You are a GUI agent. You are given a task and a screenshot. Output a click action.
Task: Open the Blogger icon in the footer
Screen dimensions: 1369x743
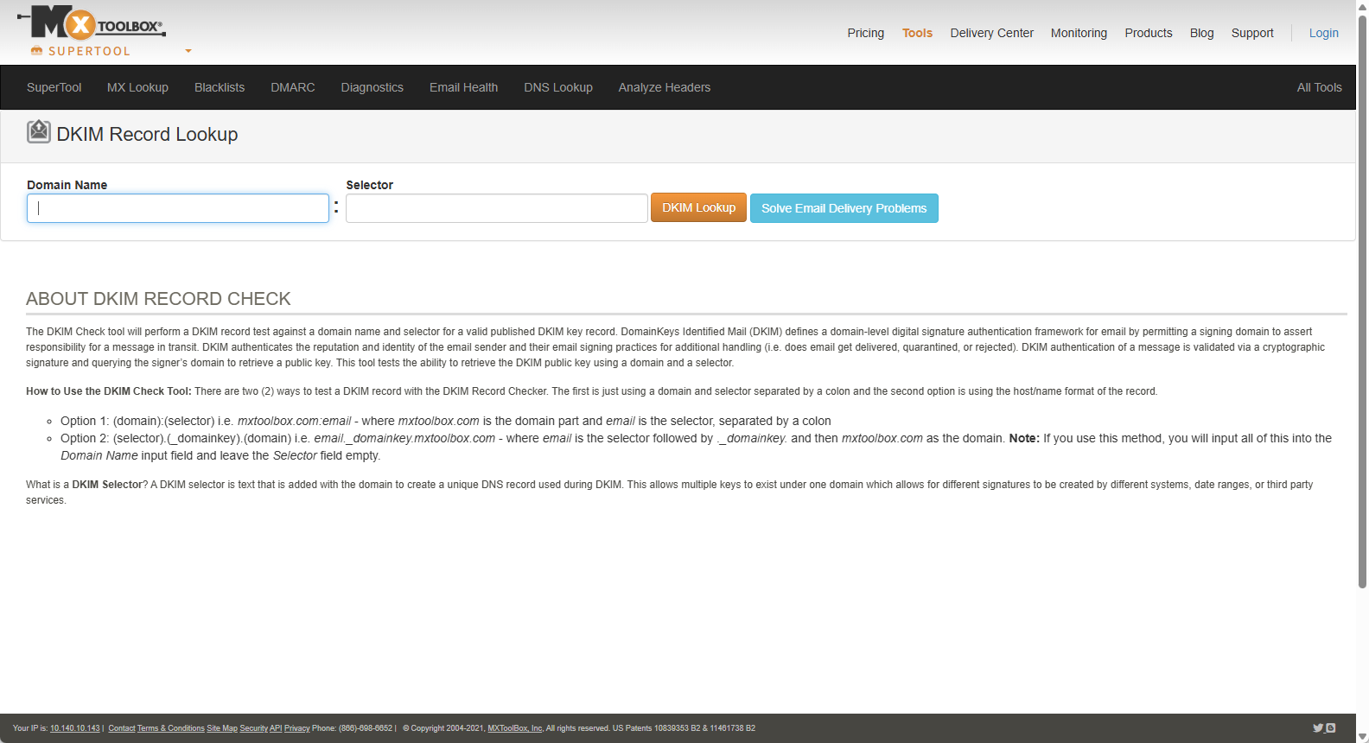[1331, 728]
